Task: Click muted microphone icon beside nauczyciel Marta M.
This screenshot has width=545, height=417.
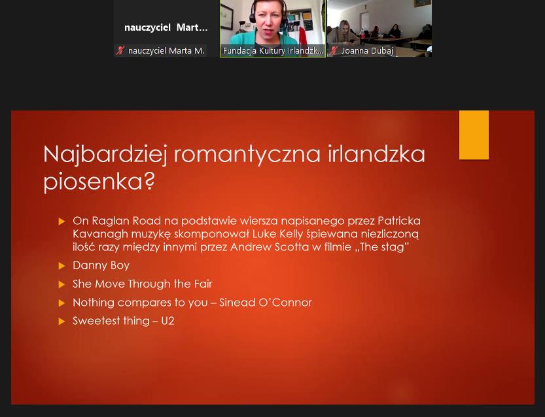Action: [120, 50]
